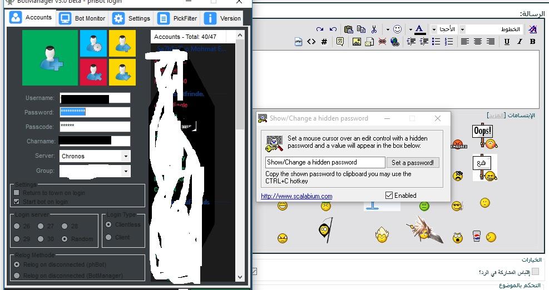Toggle bold formatting
The height and width of the screenshot is (290, 549).
532,42
